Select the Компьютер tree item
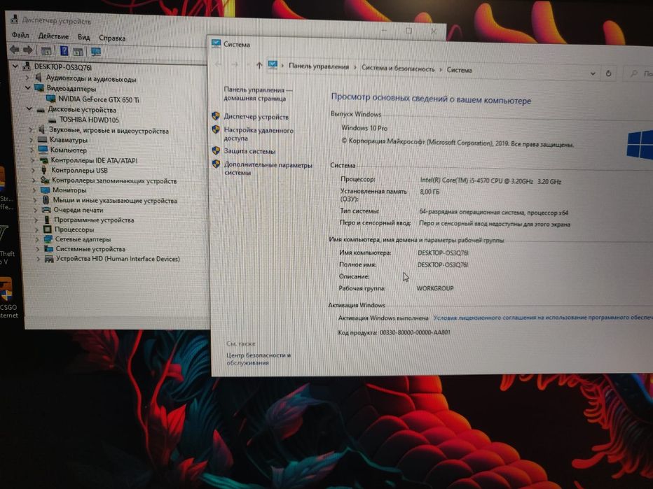 point(68,150)
